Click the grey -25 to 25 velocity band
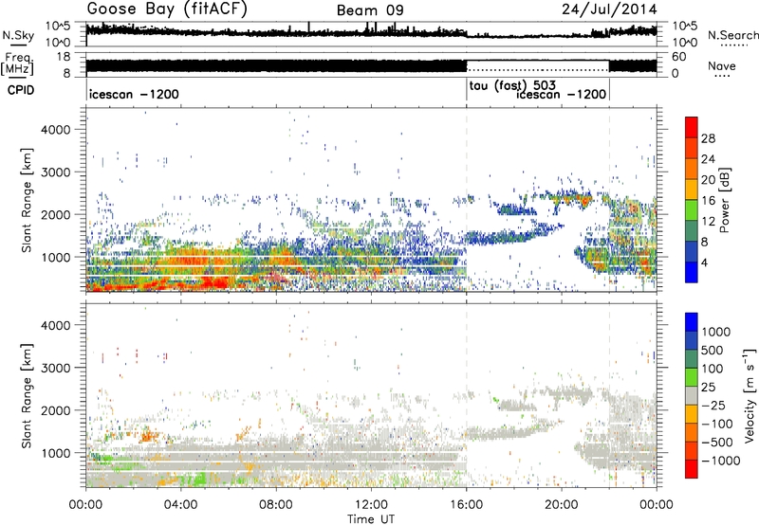Screen dimensions: 759x525 (x=692, y=395)
